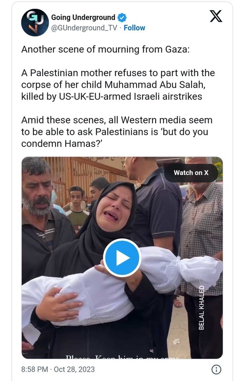This screenshot has width=244, height=381.
Task: Click the Watch on X button
Action: (191, 173)
